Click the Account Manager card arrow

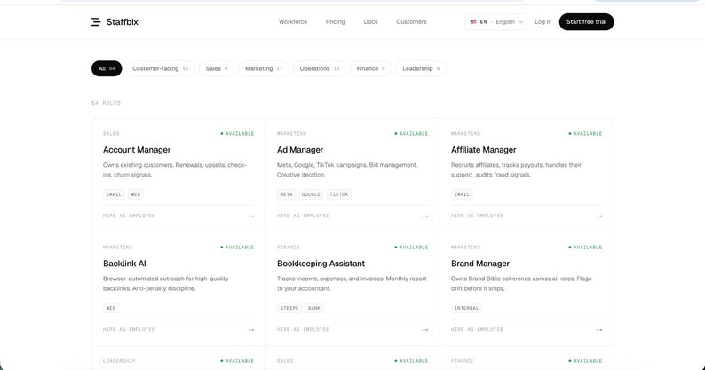coord(251,216)
